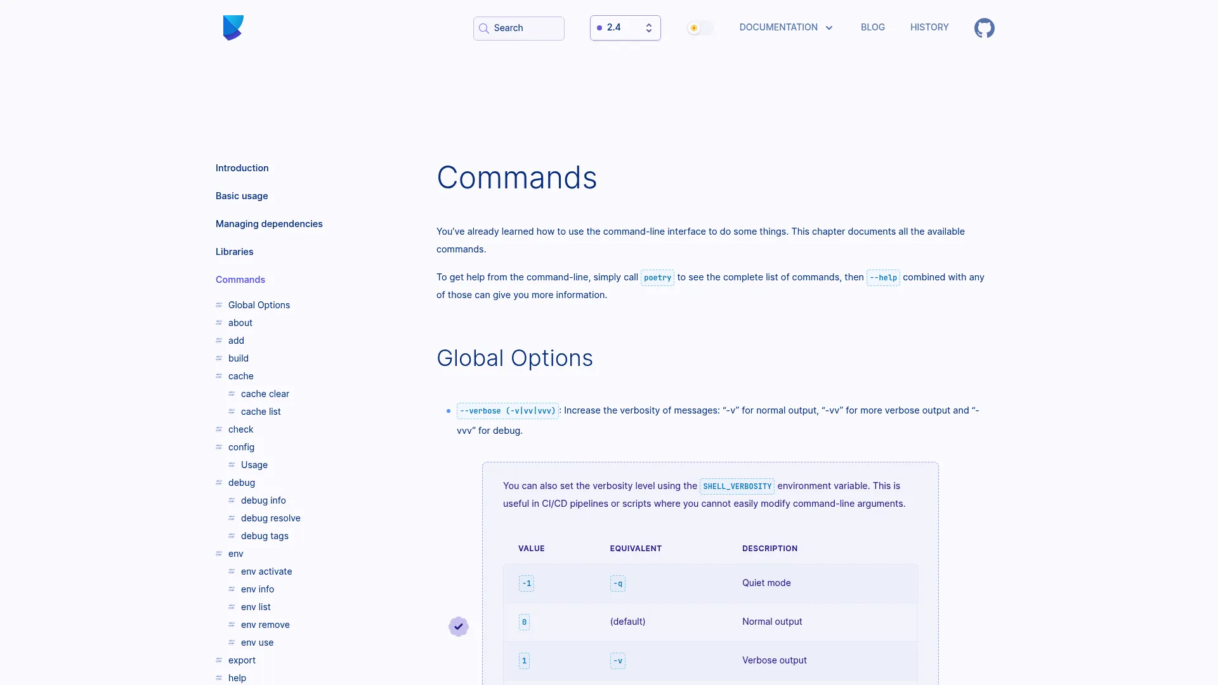Click the inline --help code snippet
This screenshot has width=1218, height=685.
[x=883, y=278]
